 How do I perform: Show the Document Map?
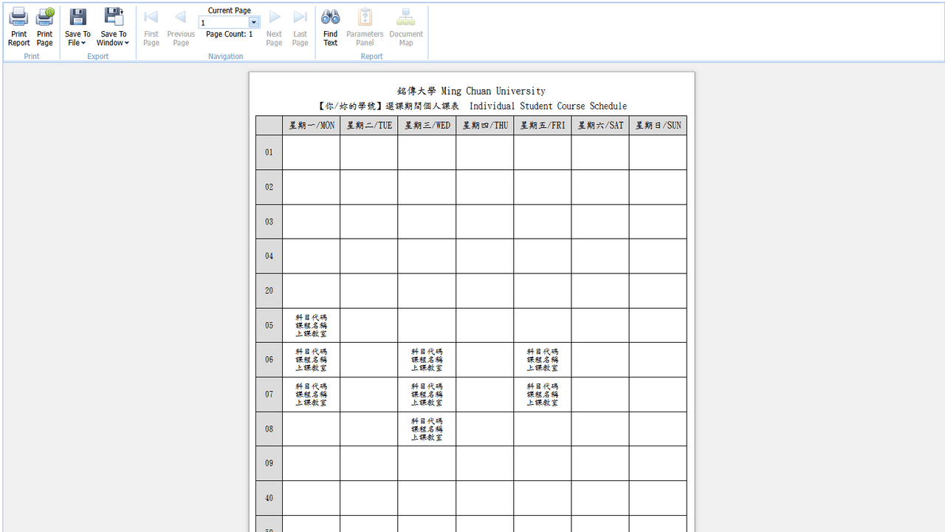pyautogui.click(x=406, y=27)
